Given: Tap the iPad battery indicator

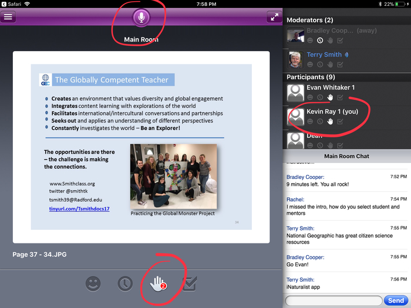Looking at the screenshot, I should (x=400, y=4).
